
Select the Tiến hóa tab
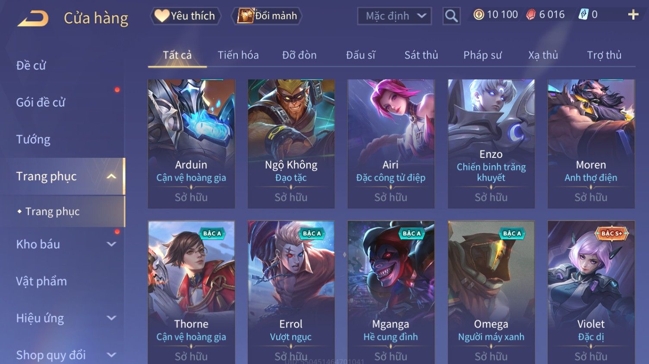click(238, 55)
